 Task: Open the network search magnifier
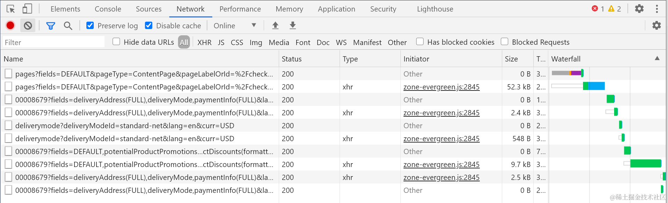(x=68, y=26)
